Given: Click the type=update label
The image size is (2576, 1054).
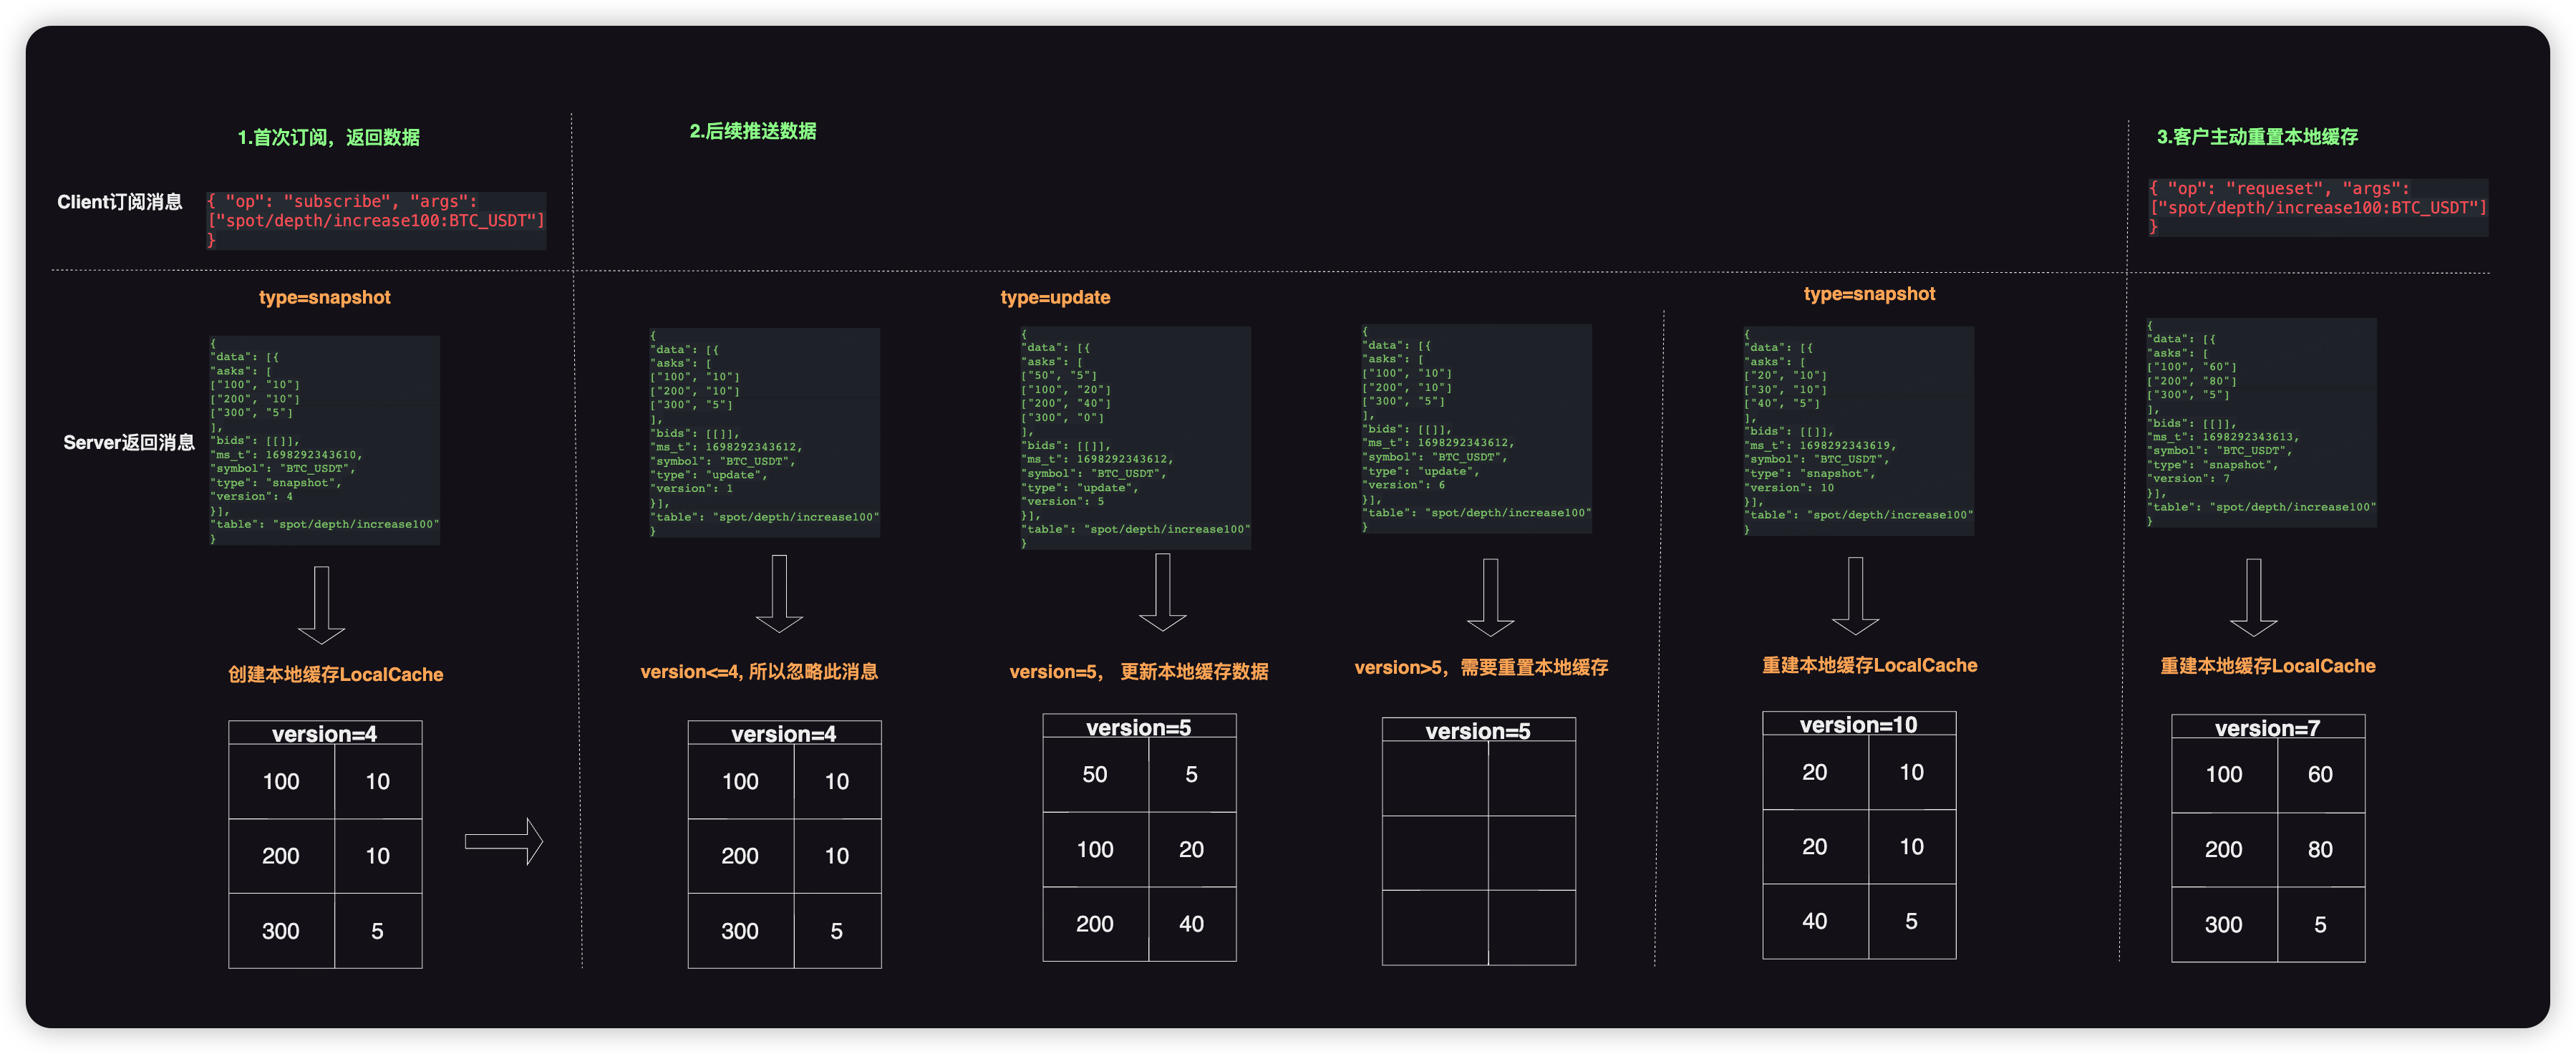Looking at the screenshot, I should coord(1055,297).
